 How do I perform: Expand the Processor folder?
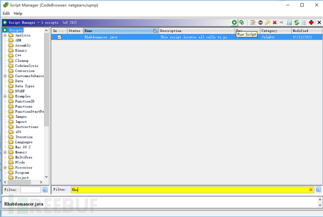pos(5,167)
